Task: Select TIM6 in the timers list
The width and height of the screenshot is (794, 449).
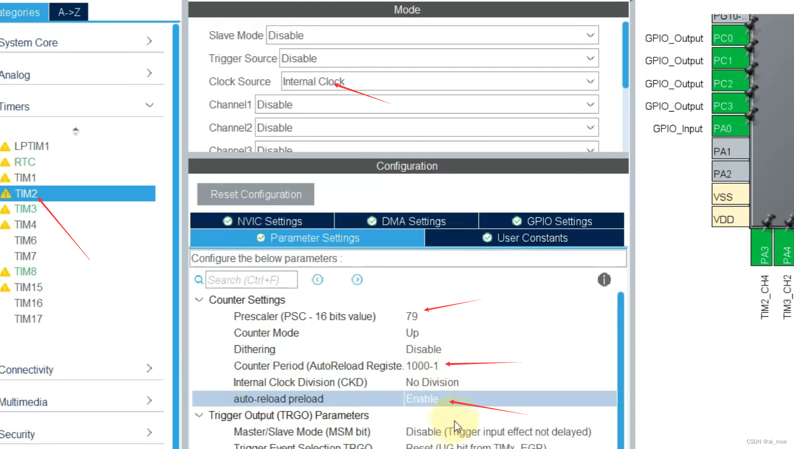Action: [25, 241]
